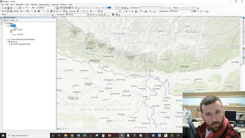
Task: Select the Zoom Out tool
Action: [x=5, y=11]
